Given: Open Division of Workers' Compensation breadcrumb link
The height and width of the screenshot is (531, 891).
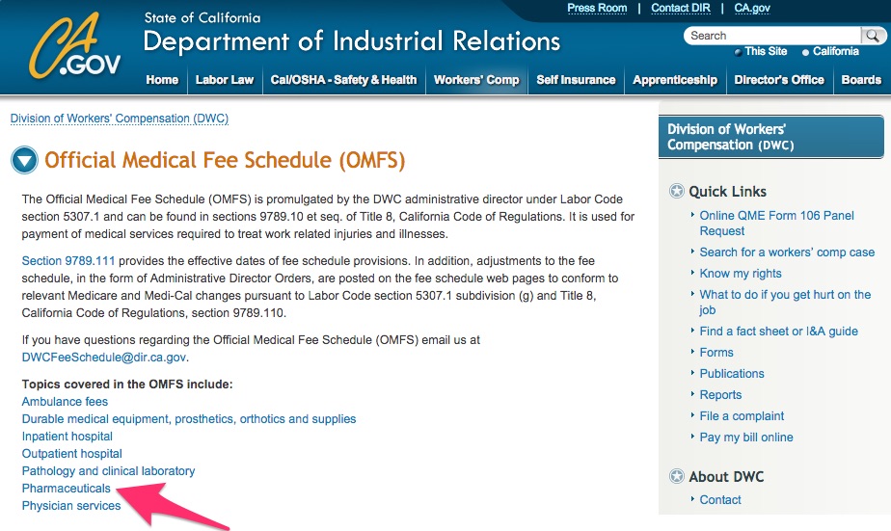Looking at the screenshot, I should point(120,119).
